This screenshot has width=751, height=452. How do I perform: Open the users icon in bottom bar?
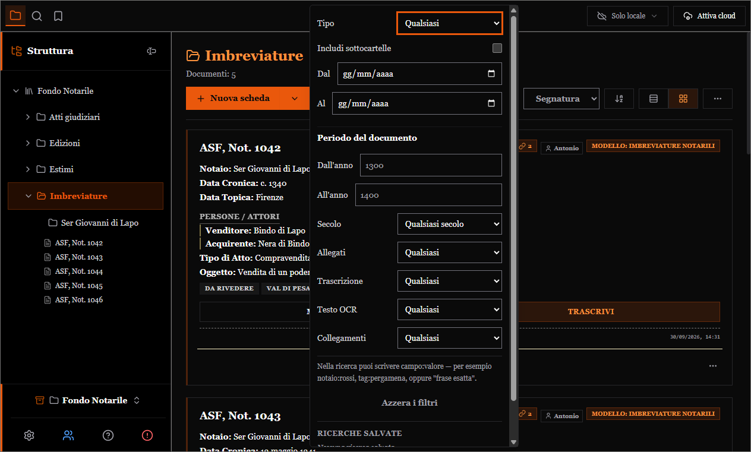coord(68,435)
